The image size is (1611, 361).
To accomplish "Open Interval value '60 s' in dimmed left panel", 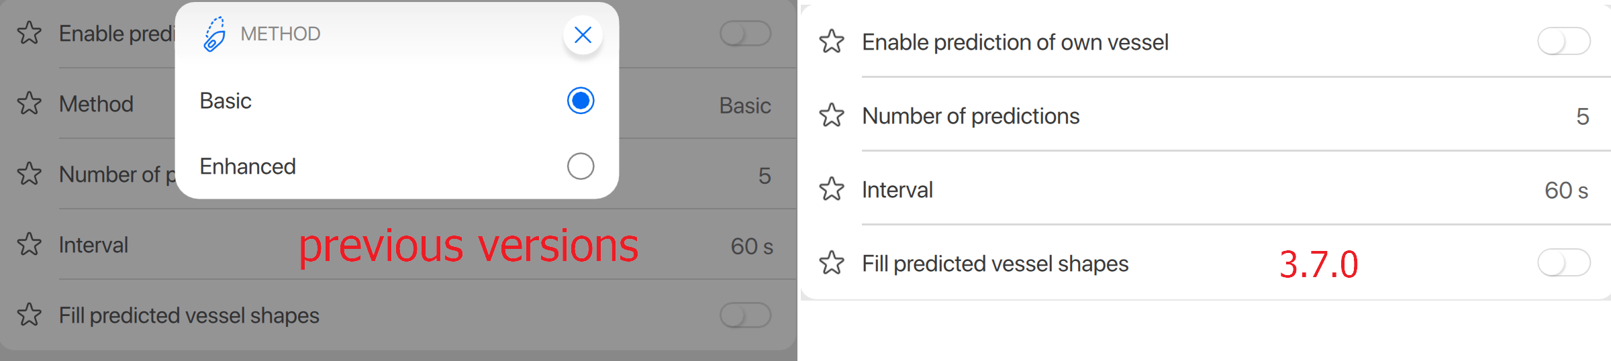I will point(752,246).
